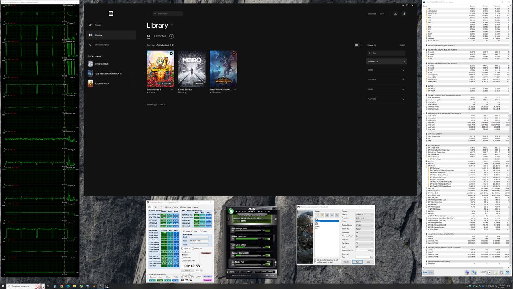
Task: Switch to the Favorites tab
Action: (160, 36)
